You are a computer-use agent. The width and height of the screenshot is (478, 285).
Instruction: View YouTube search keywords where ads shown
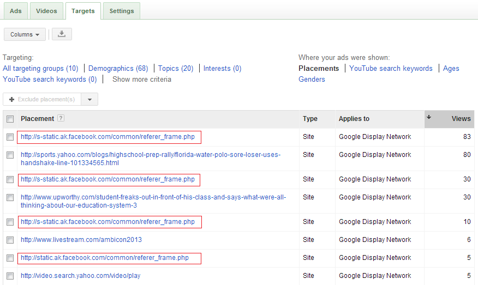click(x=391, y=69)
